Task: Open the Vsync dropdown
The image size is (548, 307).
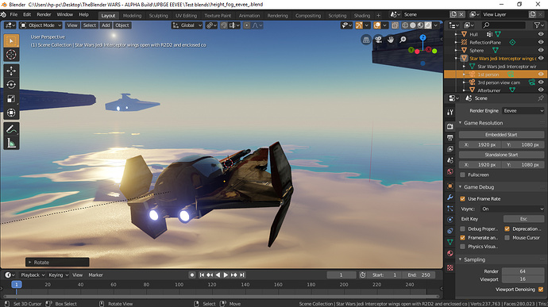Action: point(512,209)
